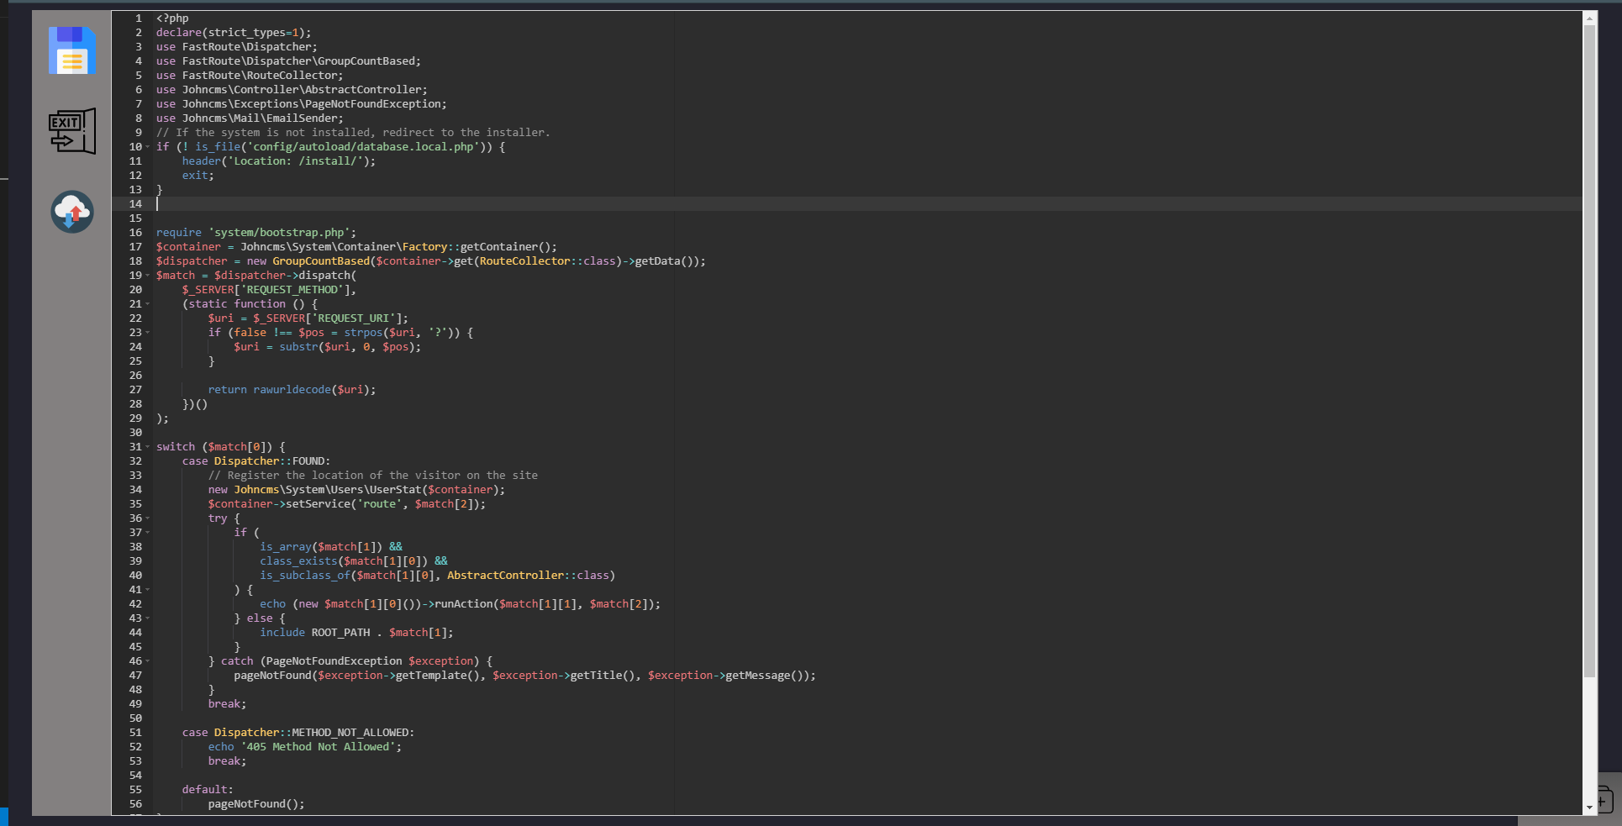This screenshot has width=1622, height=826.
Task: Collapse the if block fold at line 23
Action: coord(148,333)
